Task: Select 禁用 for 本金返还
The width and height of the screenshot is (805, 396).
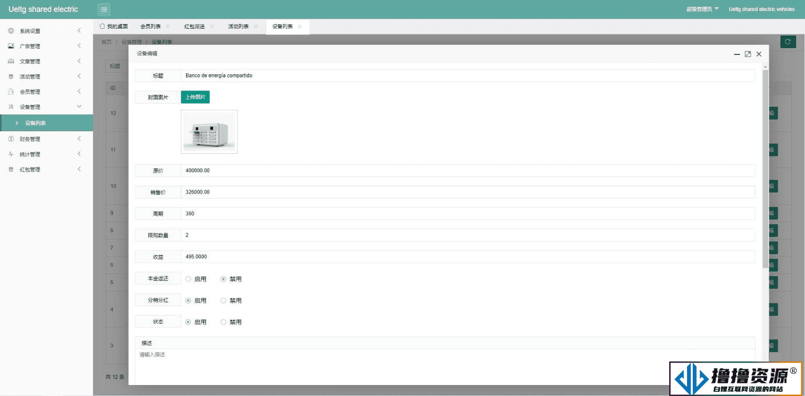Action: click(231, 279)
